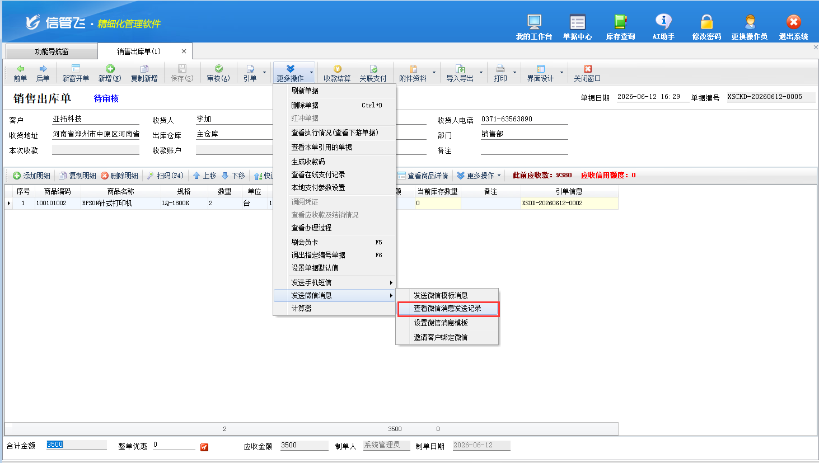Viewport: 819px width, 463px height.
Task: Open 库存查询 icon
Action: (x=620, y=27)
